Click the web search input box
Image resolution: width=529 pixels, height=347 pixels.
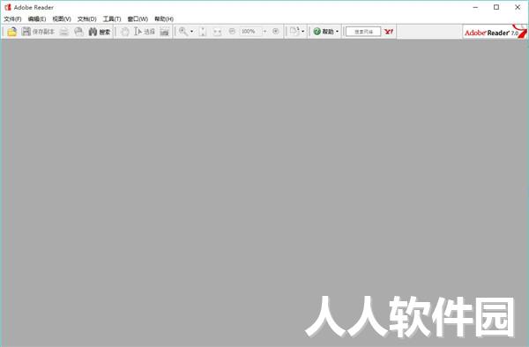363,32
